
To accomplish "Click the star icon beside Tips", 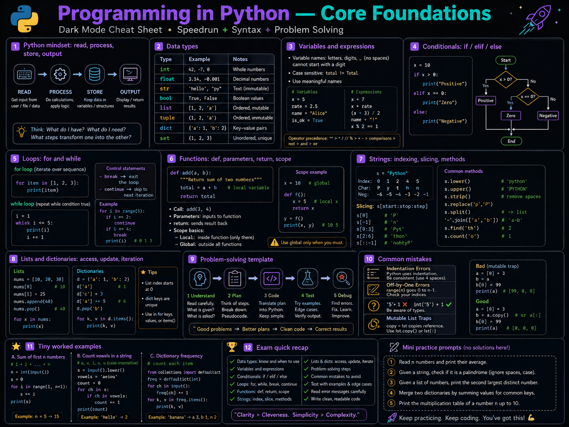I will click(143, 272).
